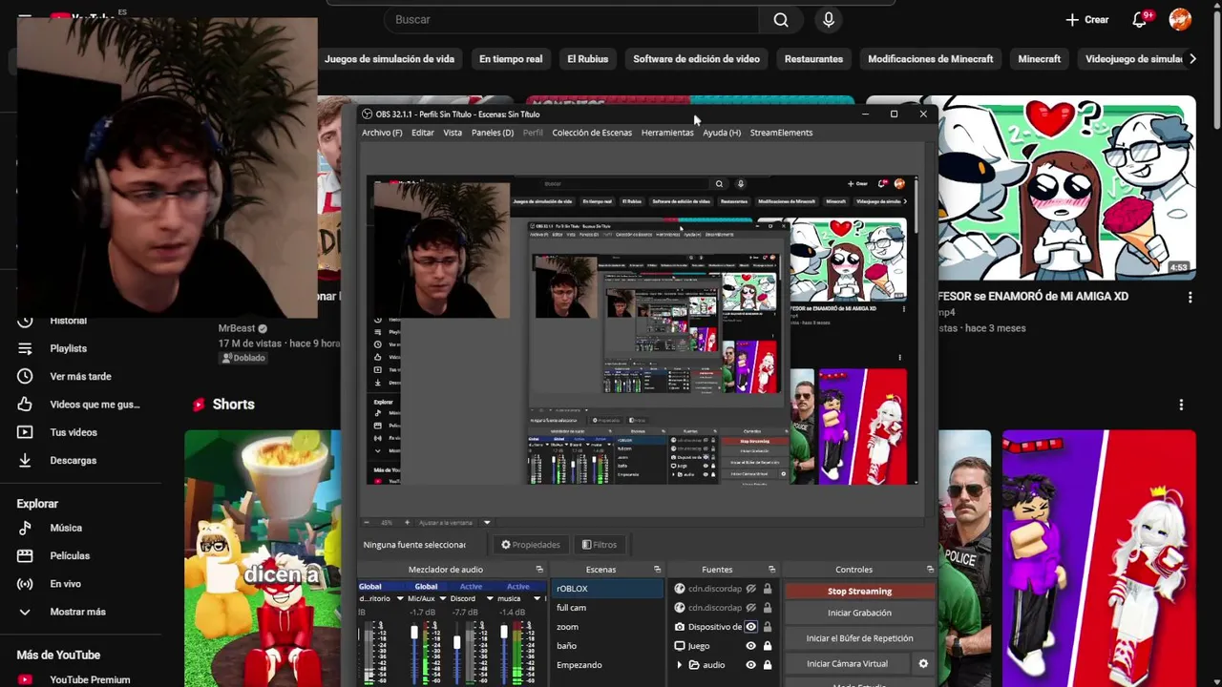Open the MrBeast channel name link

pyautogui.click(x=237, y=328)
